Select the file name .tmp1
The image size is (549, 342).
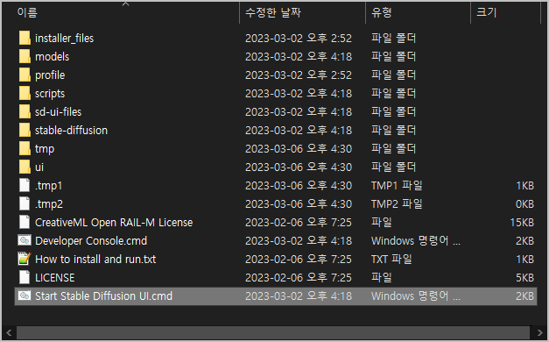point(49,186)
